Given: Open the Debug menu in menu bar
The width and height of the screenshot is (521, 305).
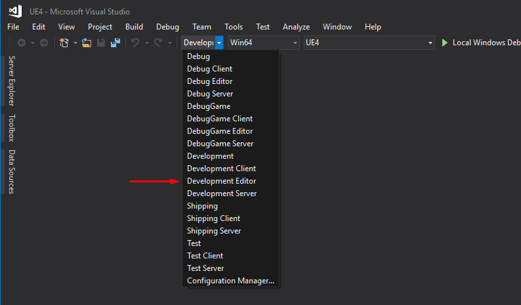Looking at the screenshot, I should pyautogui.click(x=167, y=27).
